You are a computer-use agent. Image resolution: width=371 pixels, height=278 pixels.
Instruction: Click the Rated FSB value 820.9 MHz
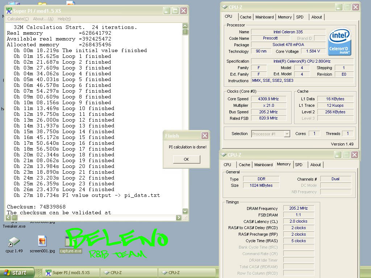[x=268, y=118]
